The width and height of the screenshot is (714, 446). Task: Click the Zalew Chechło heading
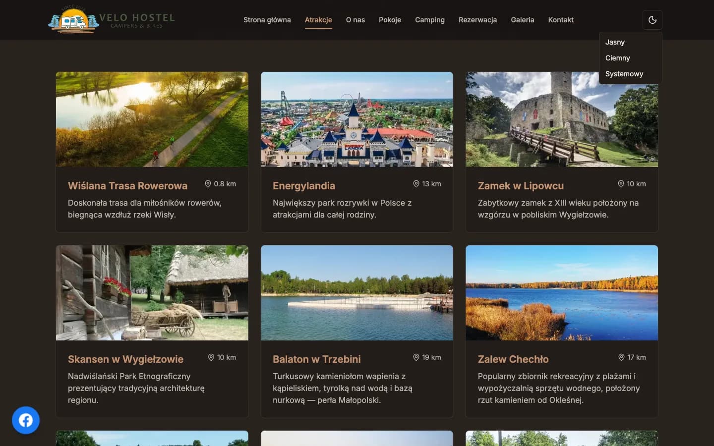513,359
